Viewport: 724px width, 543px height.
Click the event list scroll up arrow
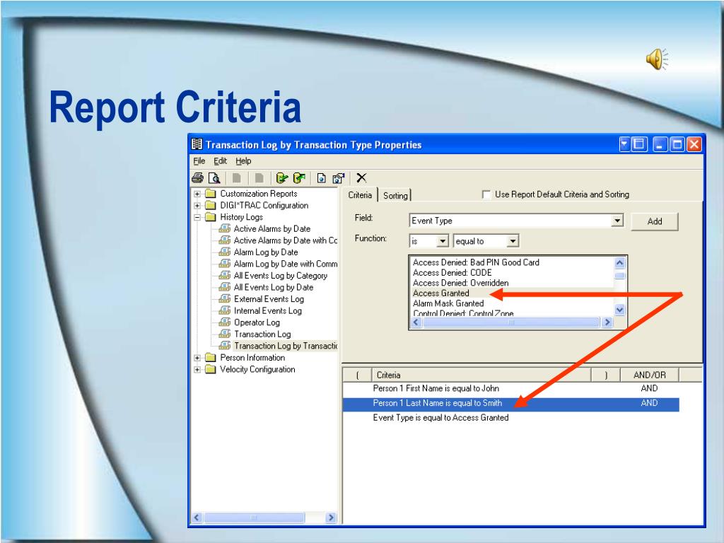pyautogui.click(x=619, y=263)
